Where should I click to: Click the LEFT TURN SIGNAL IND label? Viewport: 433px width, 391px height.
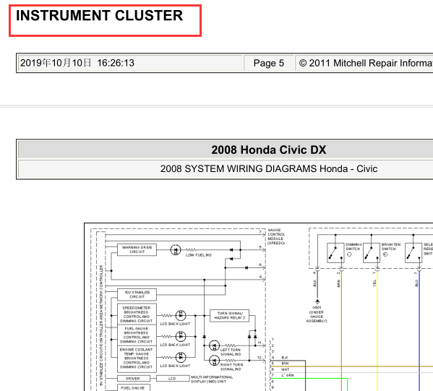[231, 352]
